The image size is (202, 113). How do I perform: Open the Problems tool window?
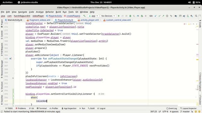(21, 108)
